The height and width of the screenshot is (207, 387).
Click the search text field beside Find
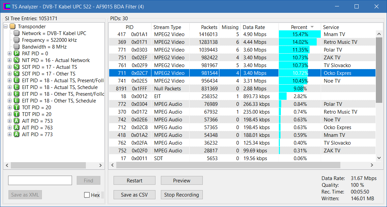(x=40, y=180)
